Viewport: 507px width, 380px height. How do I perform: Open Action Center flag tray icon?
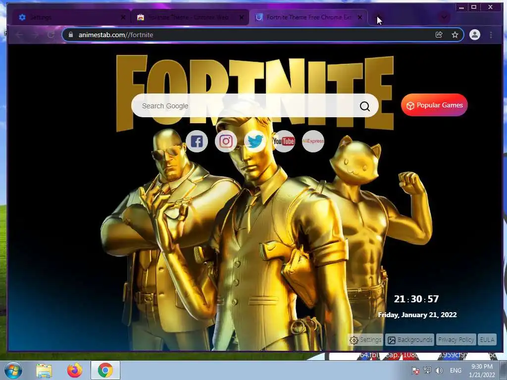tap(415, 370)
